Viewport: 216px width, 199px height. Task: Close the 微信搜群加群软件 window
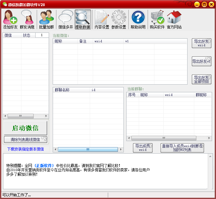coord(211,4)
